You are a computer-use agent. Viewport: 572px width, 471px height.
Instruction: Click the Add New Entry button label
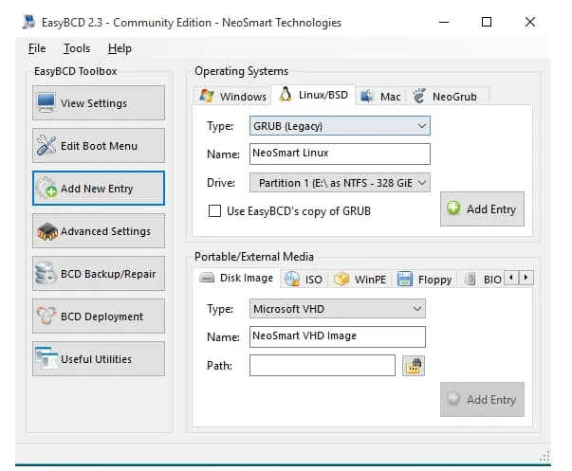click(x=97, y=189)
